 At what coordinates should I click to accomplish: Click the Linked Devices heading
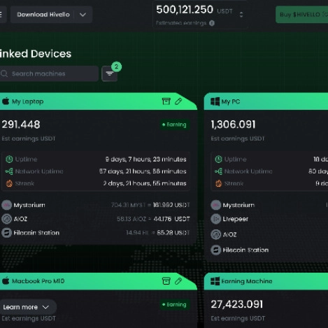click(x=36, y=54)
